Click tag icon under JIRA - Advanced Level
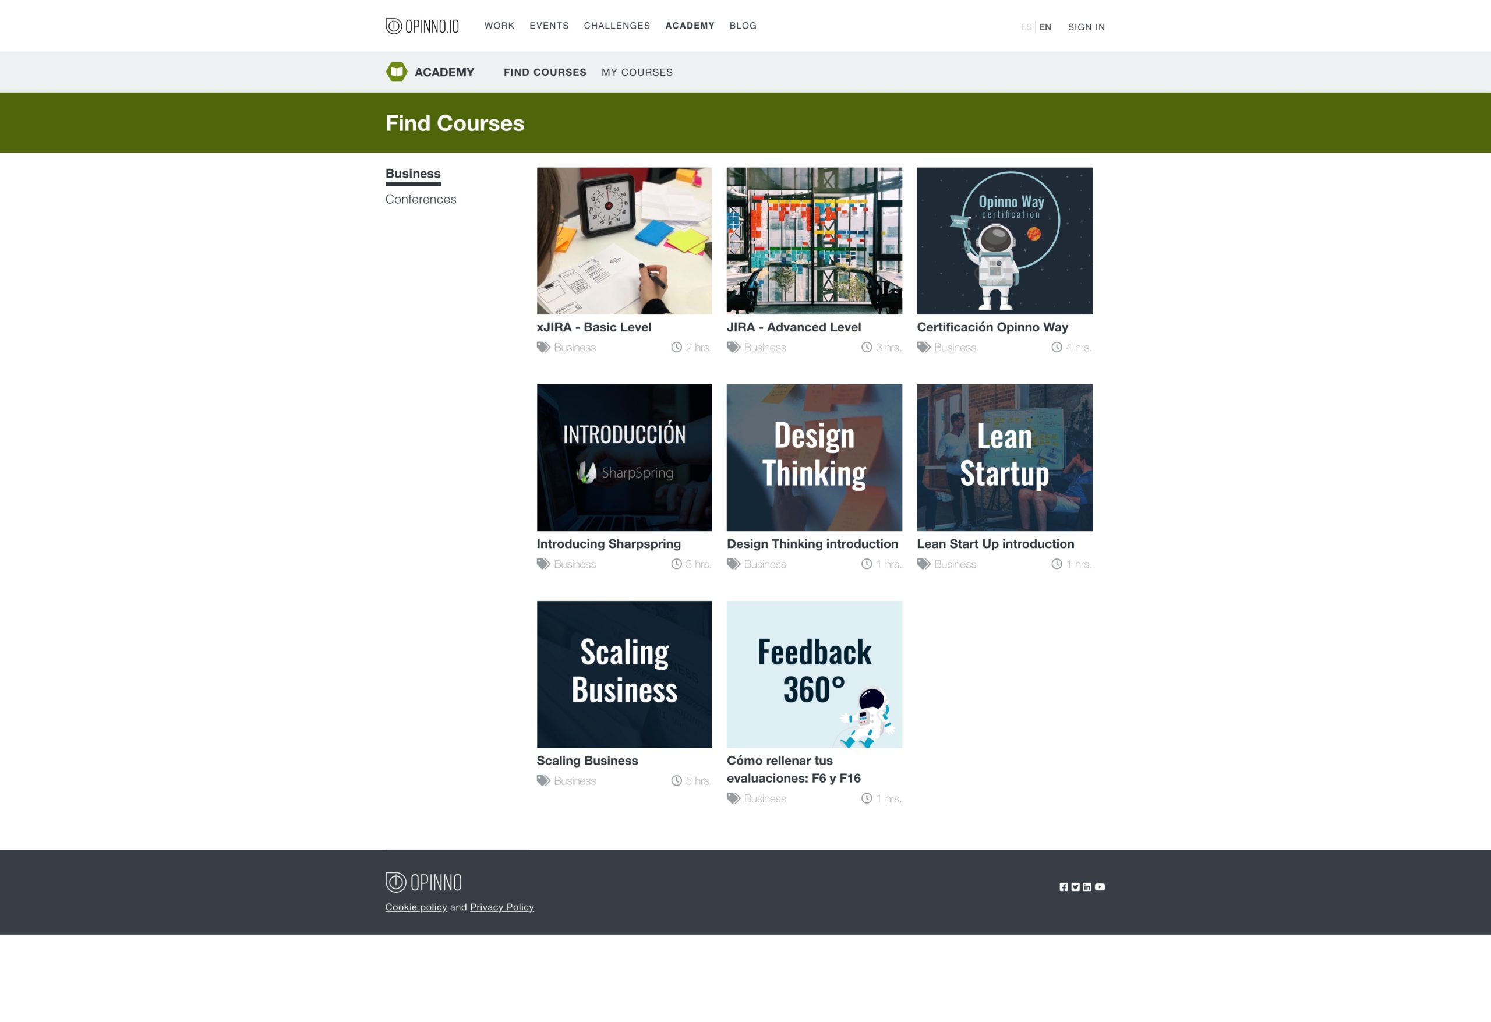Image resolution: width=1491 pixels, height=1022 pixels. click(x=733, y=347)
